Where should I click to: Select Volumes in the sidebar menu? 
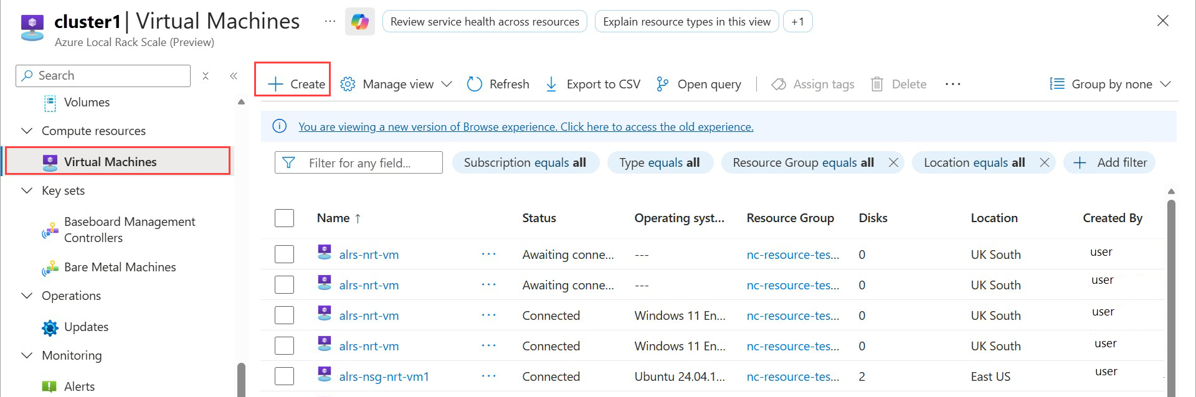tap(87, 102)
